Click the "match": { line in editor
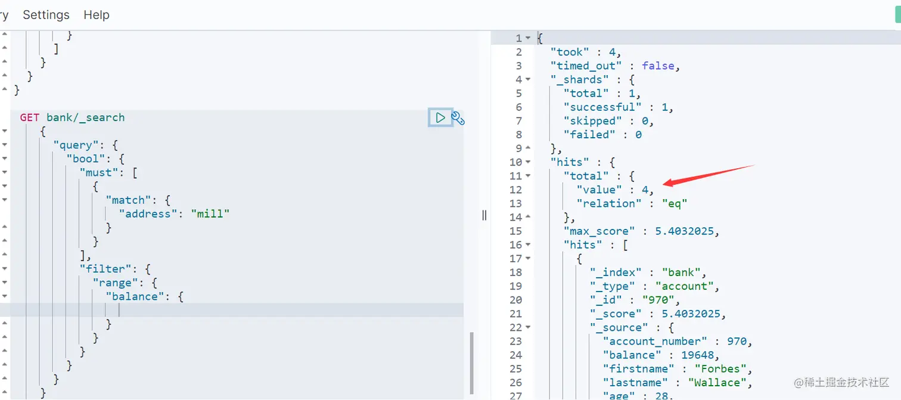Image resolution: width=901 pixels, height=400 pixels. 138,200
